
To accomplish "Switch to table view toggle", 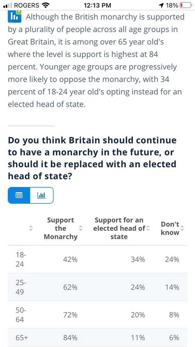I will [x=19, y=195].
